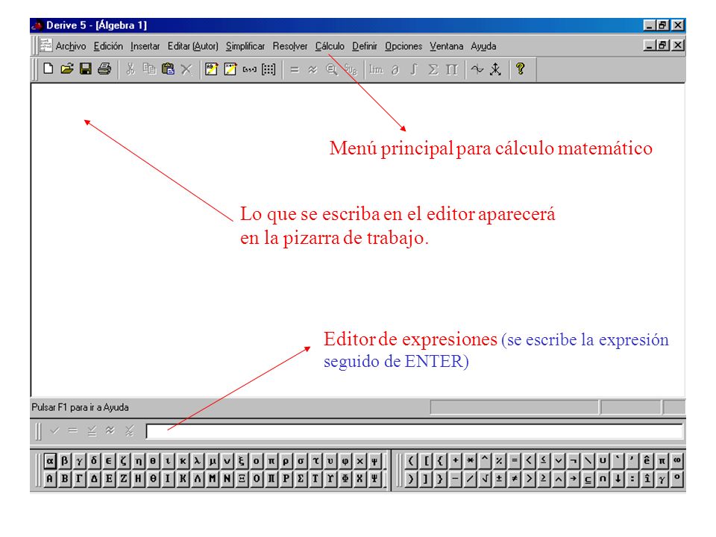Viewport: 716px width, 537px height.
Task: Insert uppercase Phi Φ symbol
Action: coord(345,479)
